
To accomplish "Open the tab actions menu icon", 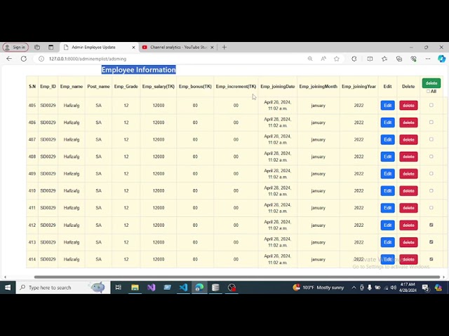I will pos(51,47).
